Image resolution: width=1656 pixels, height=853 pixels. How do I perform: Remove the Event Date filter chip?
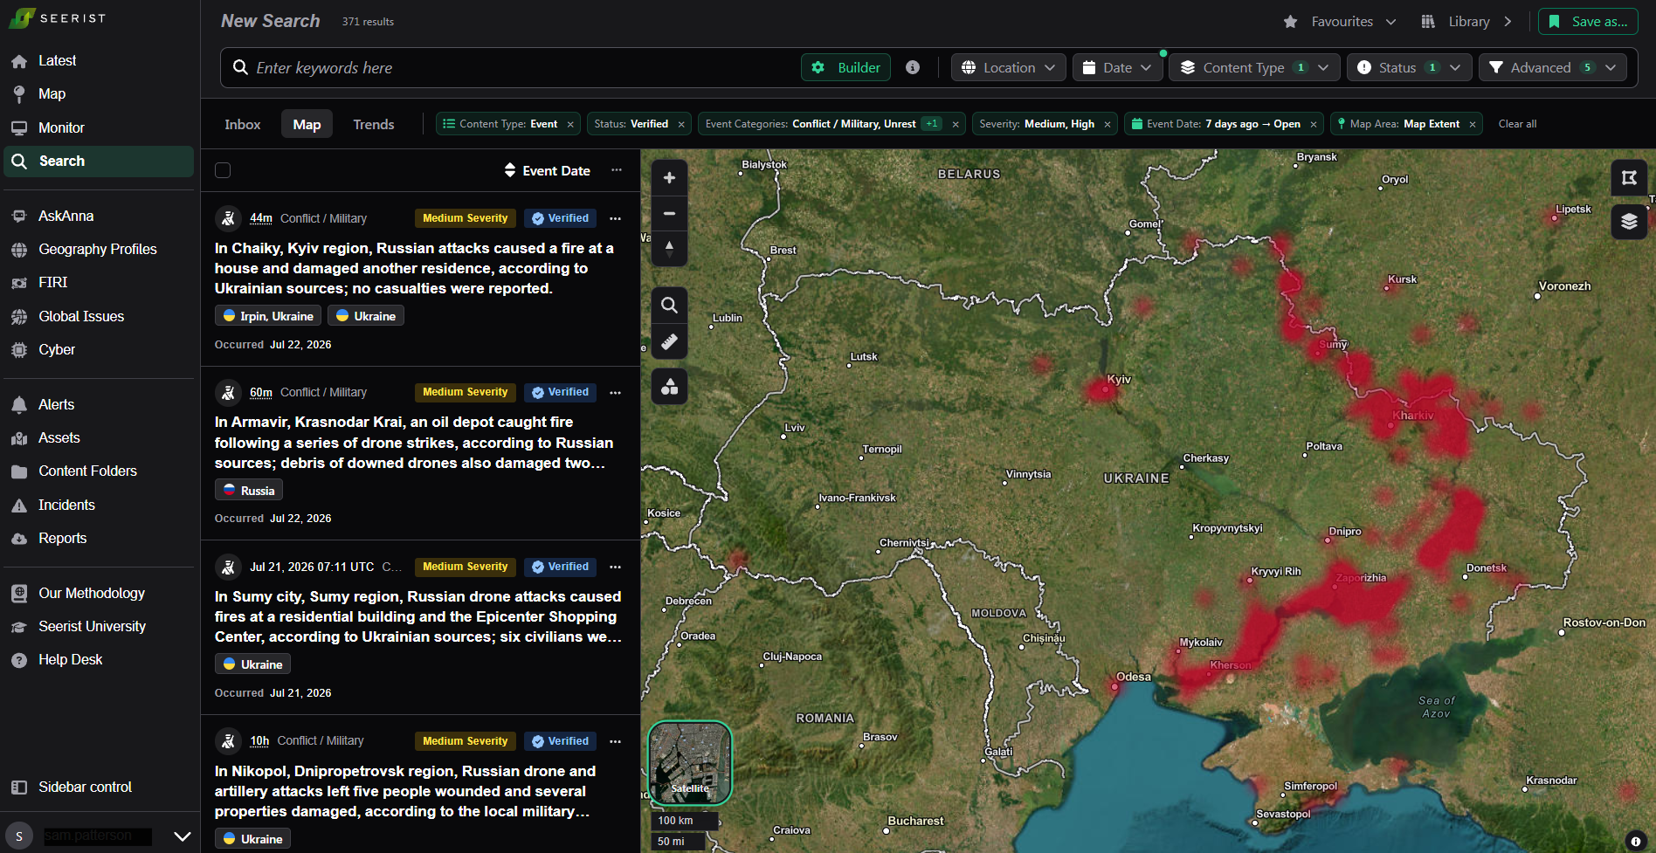[x=1314, y=124]
